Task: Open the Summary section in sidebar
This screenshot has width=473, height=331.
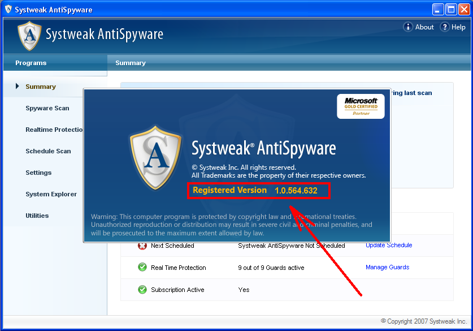Action: coord(41,87)
